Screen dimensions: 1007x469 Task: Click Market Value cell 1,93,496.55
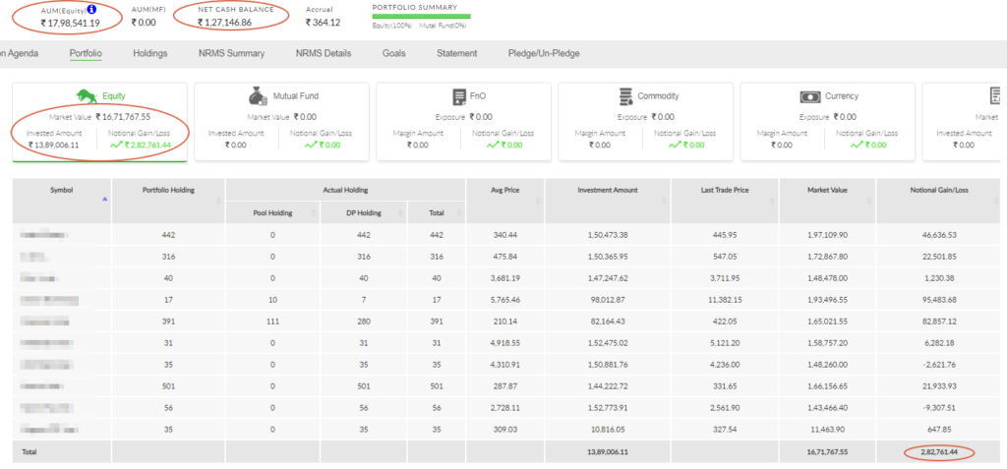pyautogui.click(x=827, y=300)
